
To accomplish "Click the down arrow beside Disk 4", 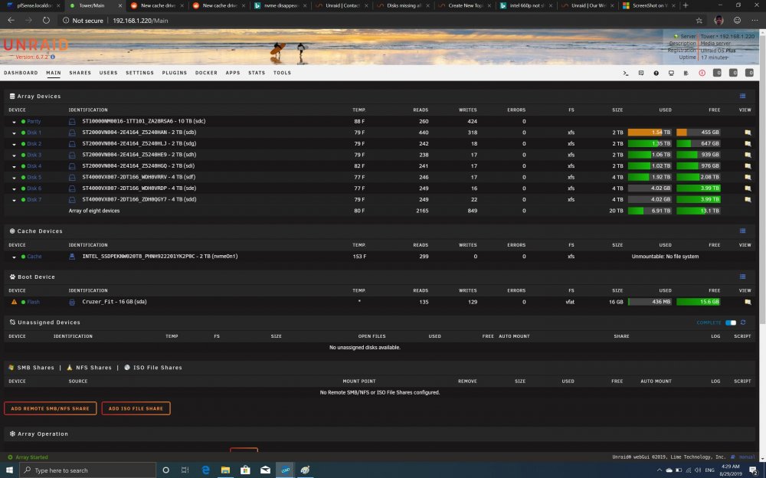I will pos(14,167).
